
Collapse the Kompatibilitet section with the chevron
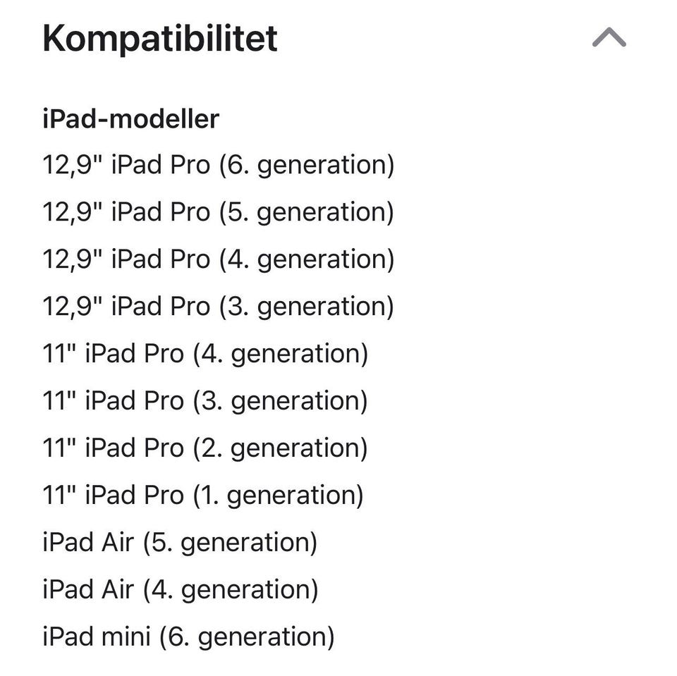(x=609, y=37)
